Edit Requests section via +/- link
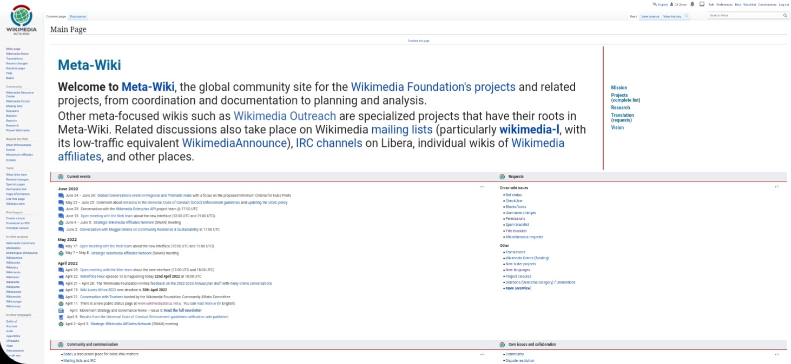The image size is (791, 364). (776, 187)
